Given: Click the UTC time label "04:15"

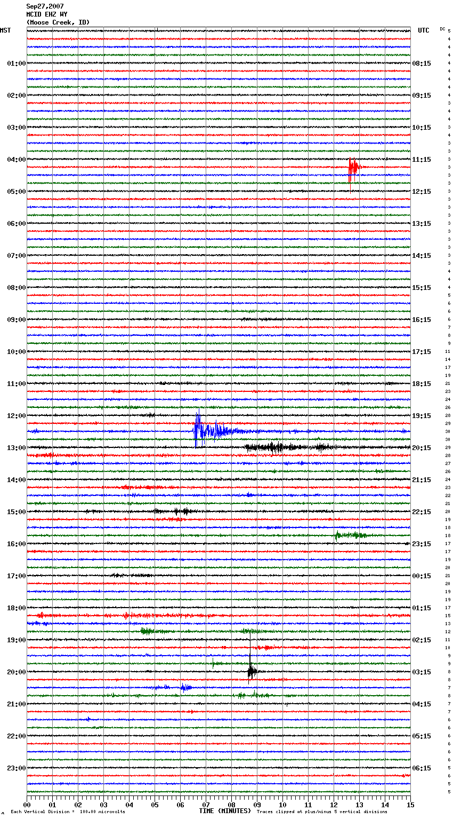Looking at the screenshot, I should coord(422,704).
